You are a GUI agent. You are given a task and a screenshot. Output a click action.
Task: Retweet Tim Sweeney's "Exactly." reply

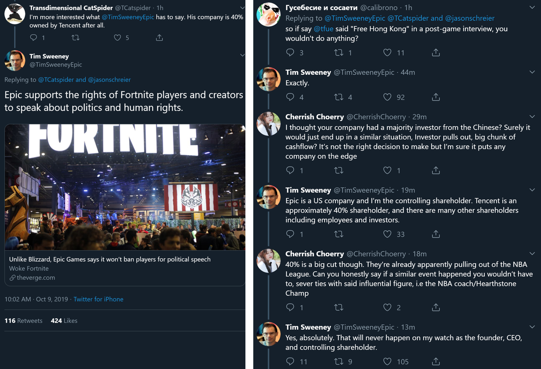(339, 97)
